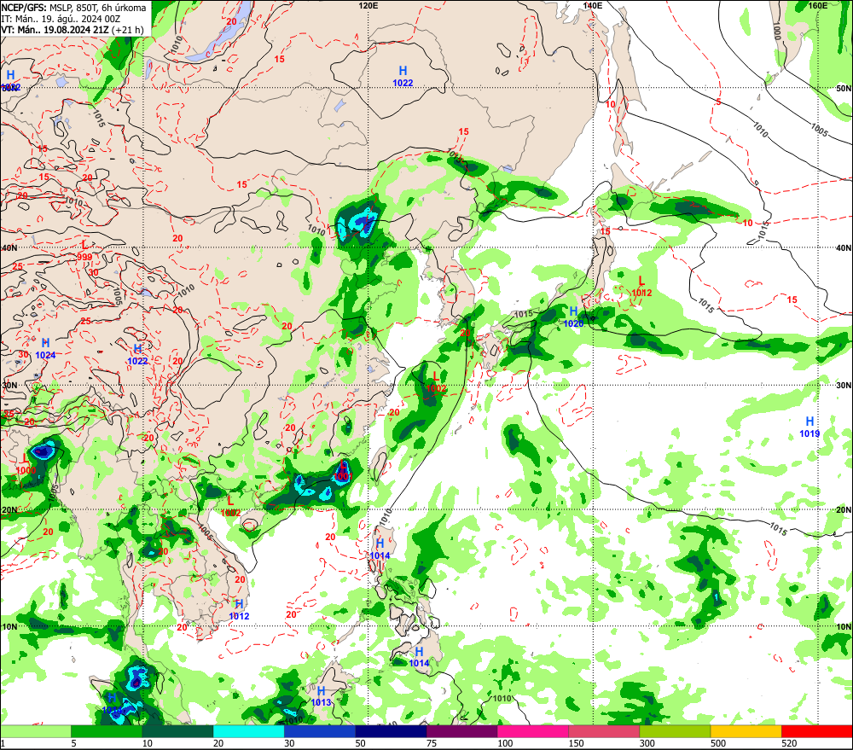
Task: Select the purple 75–100 legend swatch
Action: (x=461, y=731)
